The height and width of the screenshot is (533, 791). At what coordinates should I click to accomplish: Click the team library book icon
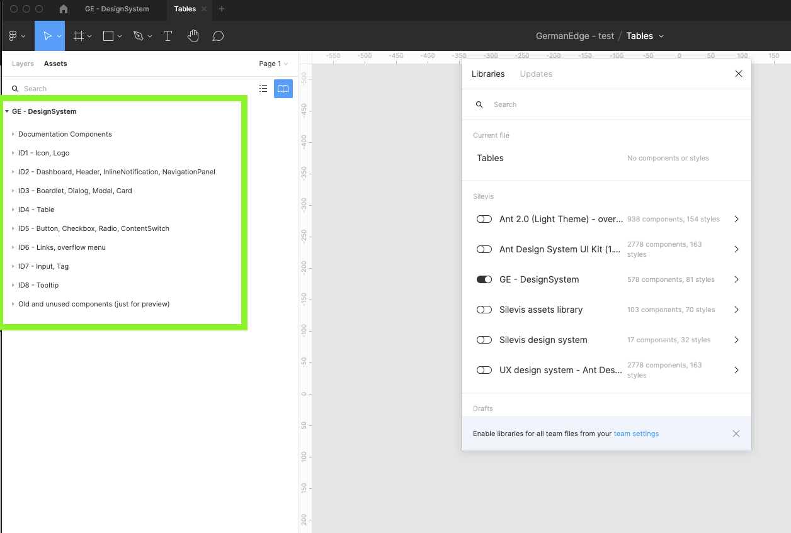(x=283, y=89)
